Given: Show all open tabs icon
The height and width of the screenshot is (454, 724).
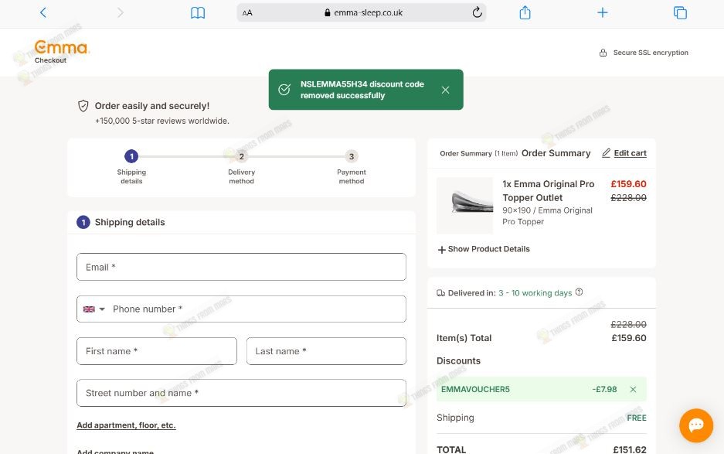Looking at the screenshot, I should [x=680, y=12].
